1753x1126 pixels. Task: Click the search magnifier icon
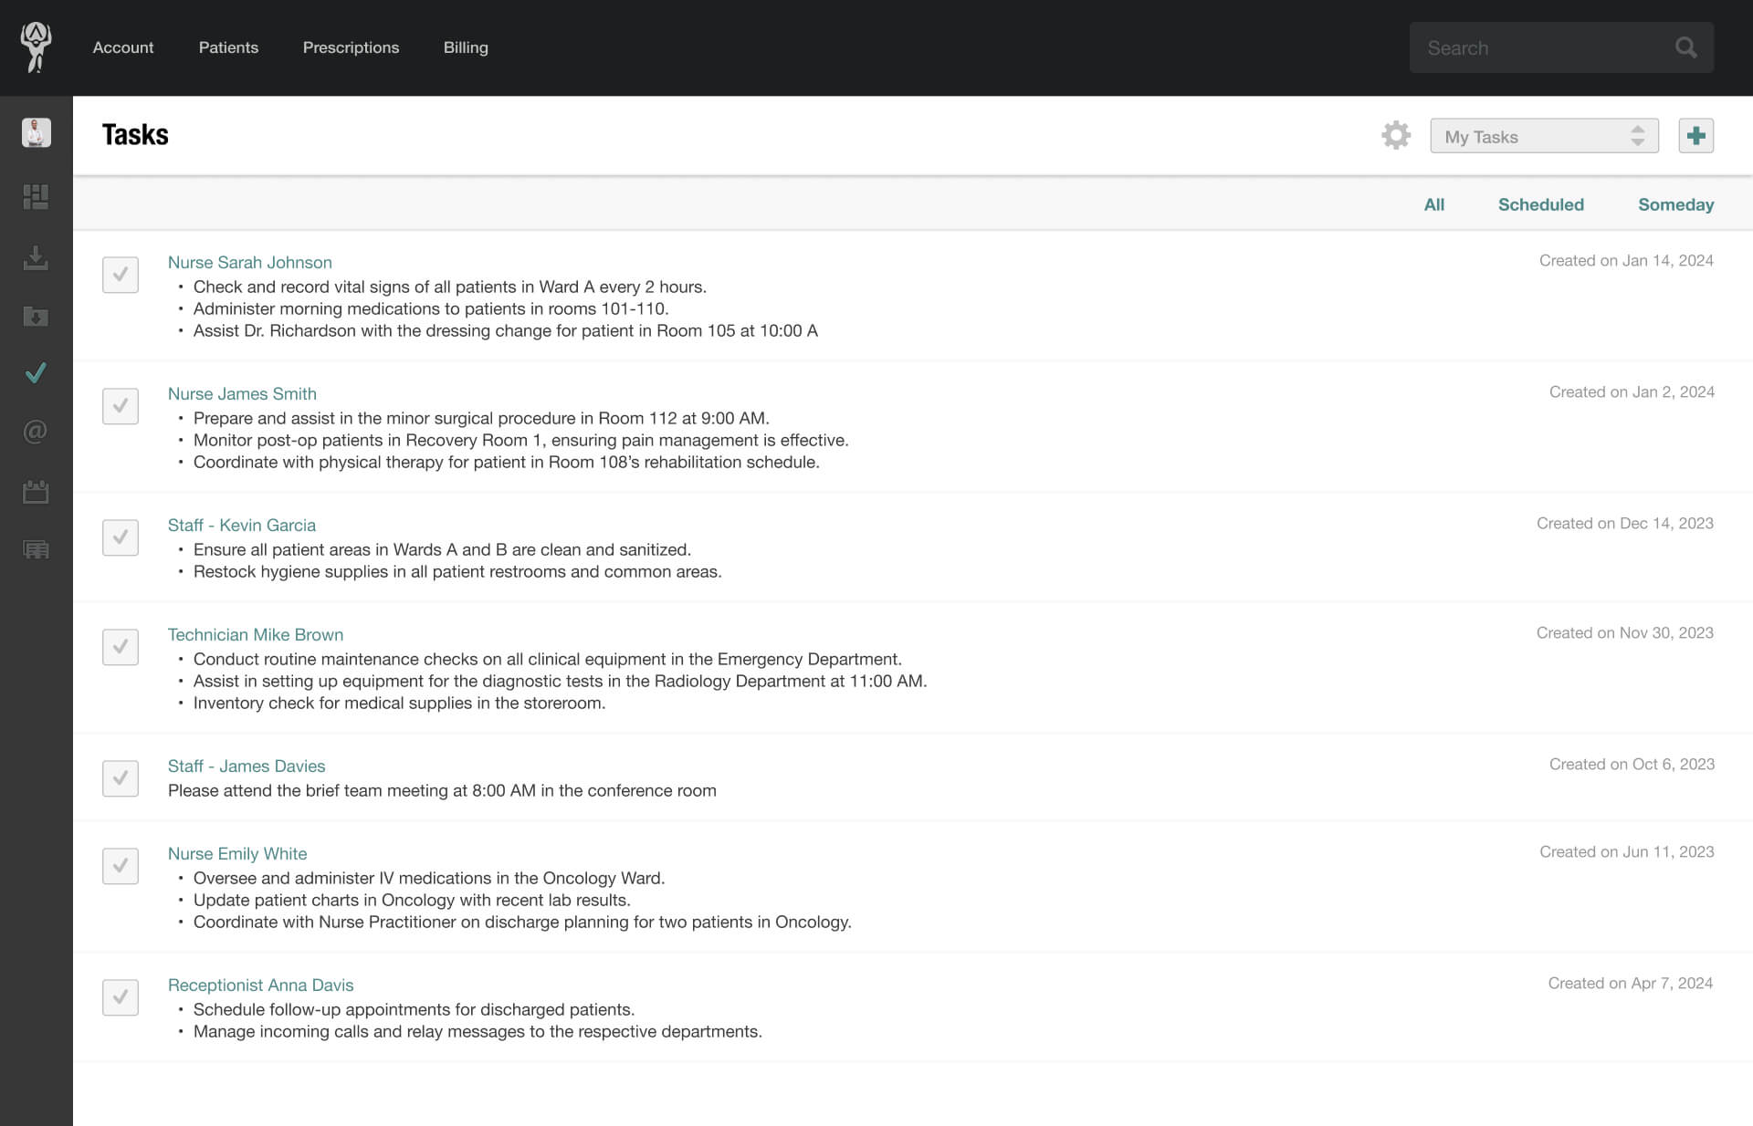pos(1686,47)
